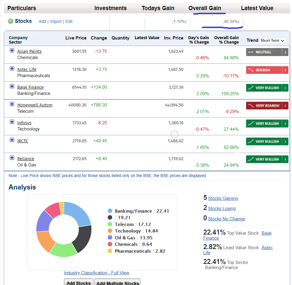Select the Latest Value header tab
Screen dimensions: 292x285
click(257, 8)
